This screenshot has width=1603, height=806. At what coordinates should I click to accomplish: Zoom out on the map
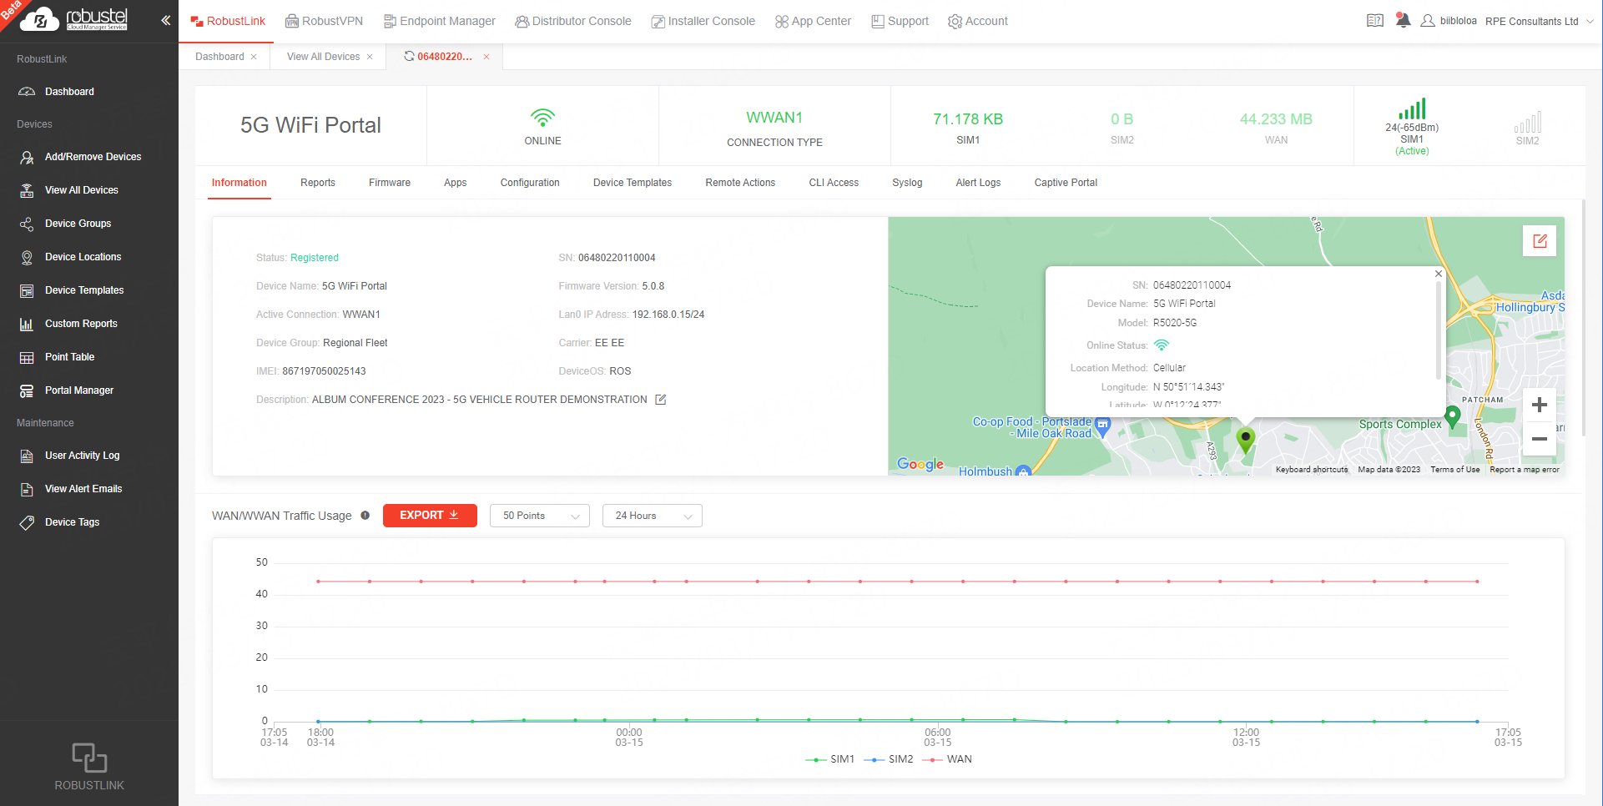(1540, 439)
